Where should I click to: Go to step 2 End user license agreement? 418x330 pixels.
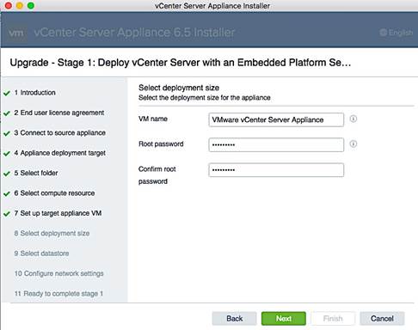59,113
